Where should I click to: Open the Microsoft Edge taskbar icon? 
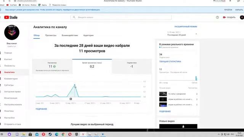(57, 134)
